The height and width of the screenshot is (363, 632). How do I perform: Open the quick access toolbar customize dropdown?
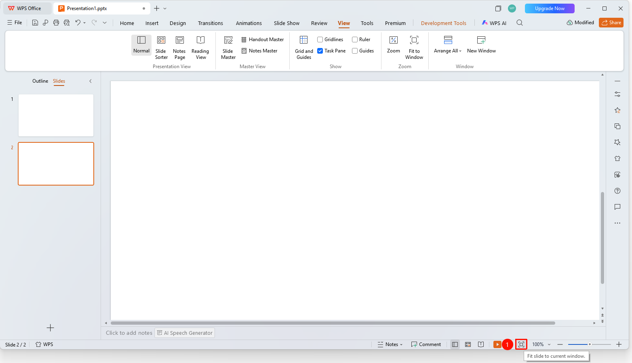click(105, 23)
